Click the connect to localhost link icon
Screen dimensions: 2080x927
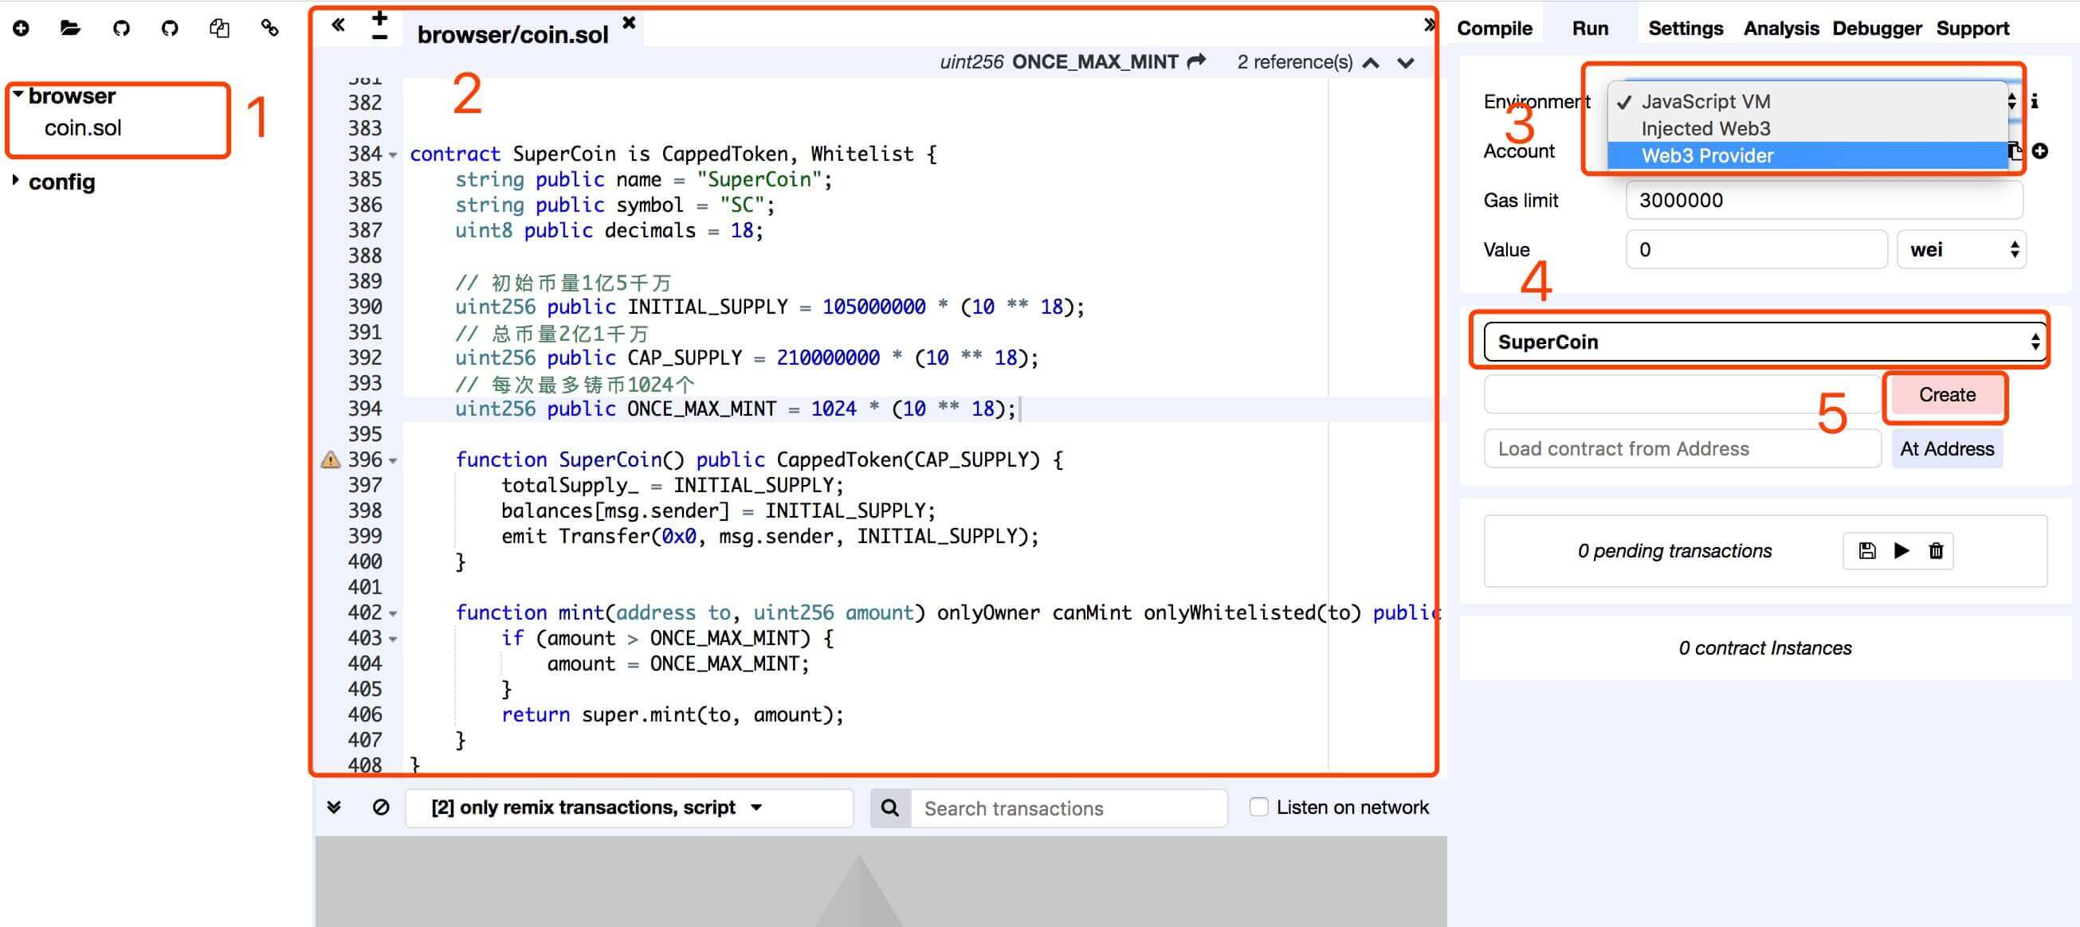[269, 28]
